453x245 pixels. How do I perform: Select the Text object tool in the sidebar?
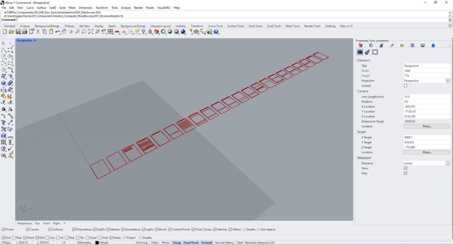pyautogui.click(x=4, y=122)
